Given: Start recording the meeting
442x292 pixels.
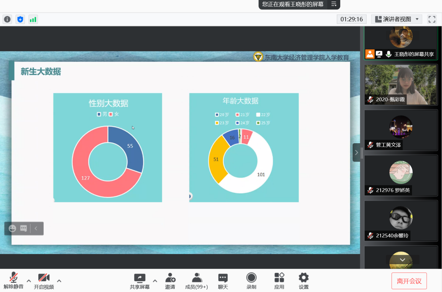Looking at the screenshot, I should (x=251, y=281).
